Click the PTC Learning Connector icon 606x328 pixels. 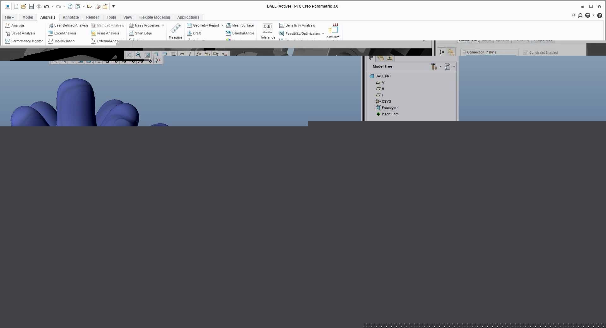pyautogui.click(x=588, y=15)
